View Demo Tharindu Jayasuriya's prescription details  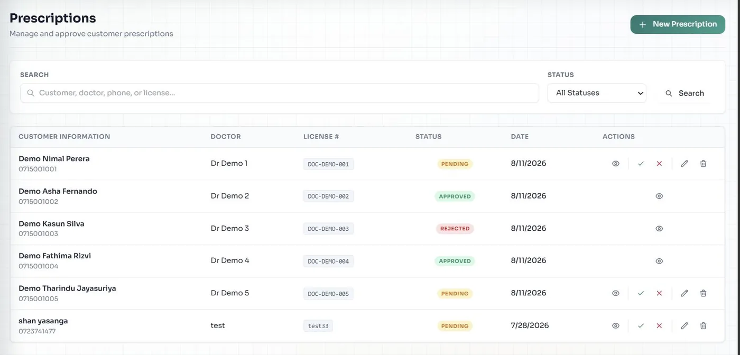(x=616, y=293)
